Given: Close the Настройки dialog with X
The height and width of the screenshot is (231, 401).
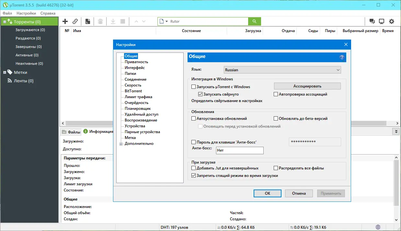Looking at the screenshot, I should pyautogui.click(x=346, y=44).
